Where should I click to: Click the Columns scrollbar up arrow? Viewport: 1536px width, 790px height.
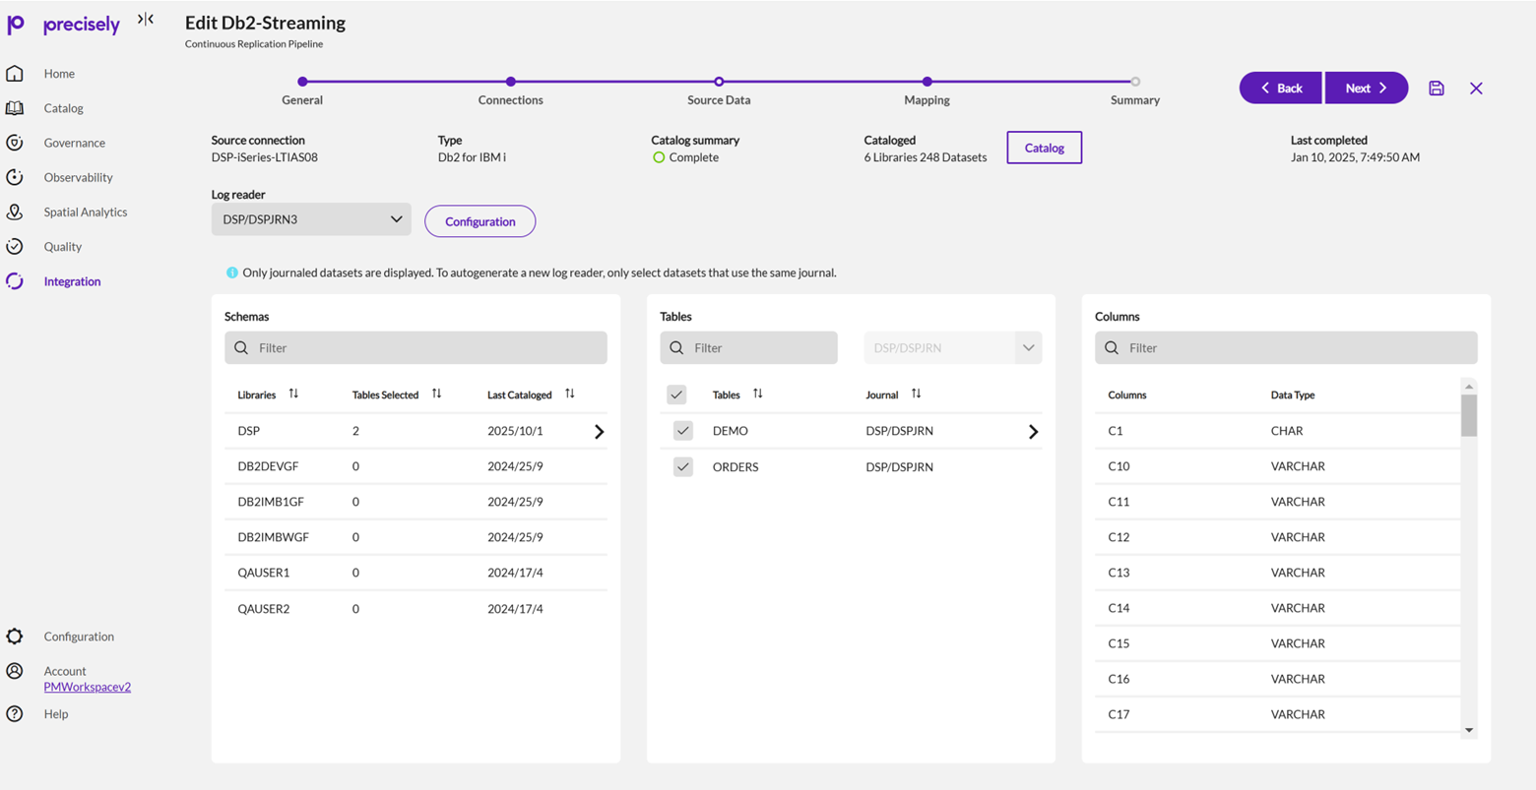click(1469, 386)
